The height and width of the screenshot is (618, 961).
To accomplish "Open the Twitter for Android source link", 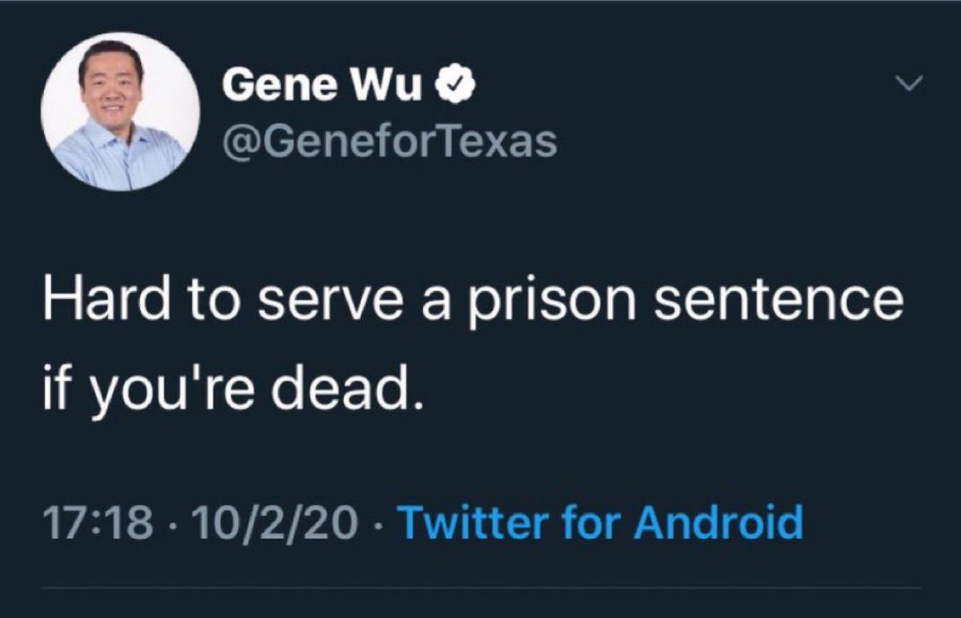I will click(598, 522).
